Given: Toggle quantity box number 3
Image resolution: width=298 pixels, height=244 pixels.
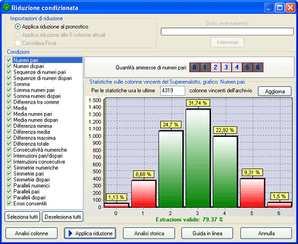Looking at the screenshot, I should (x=226, y=67).
